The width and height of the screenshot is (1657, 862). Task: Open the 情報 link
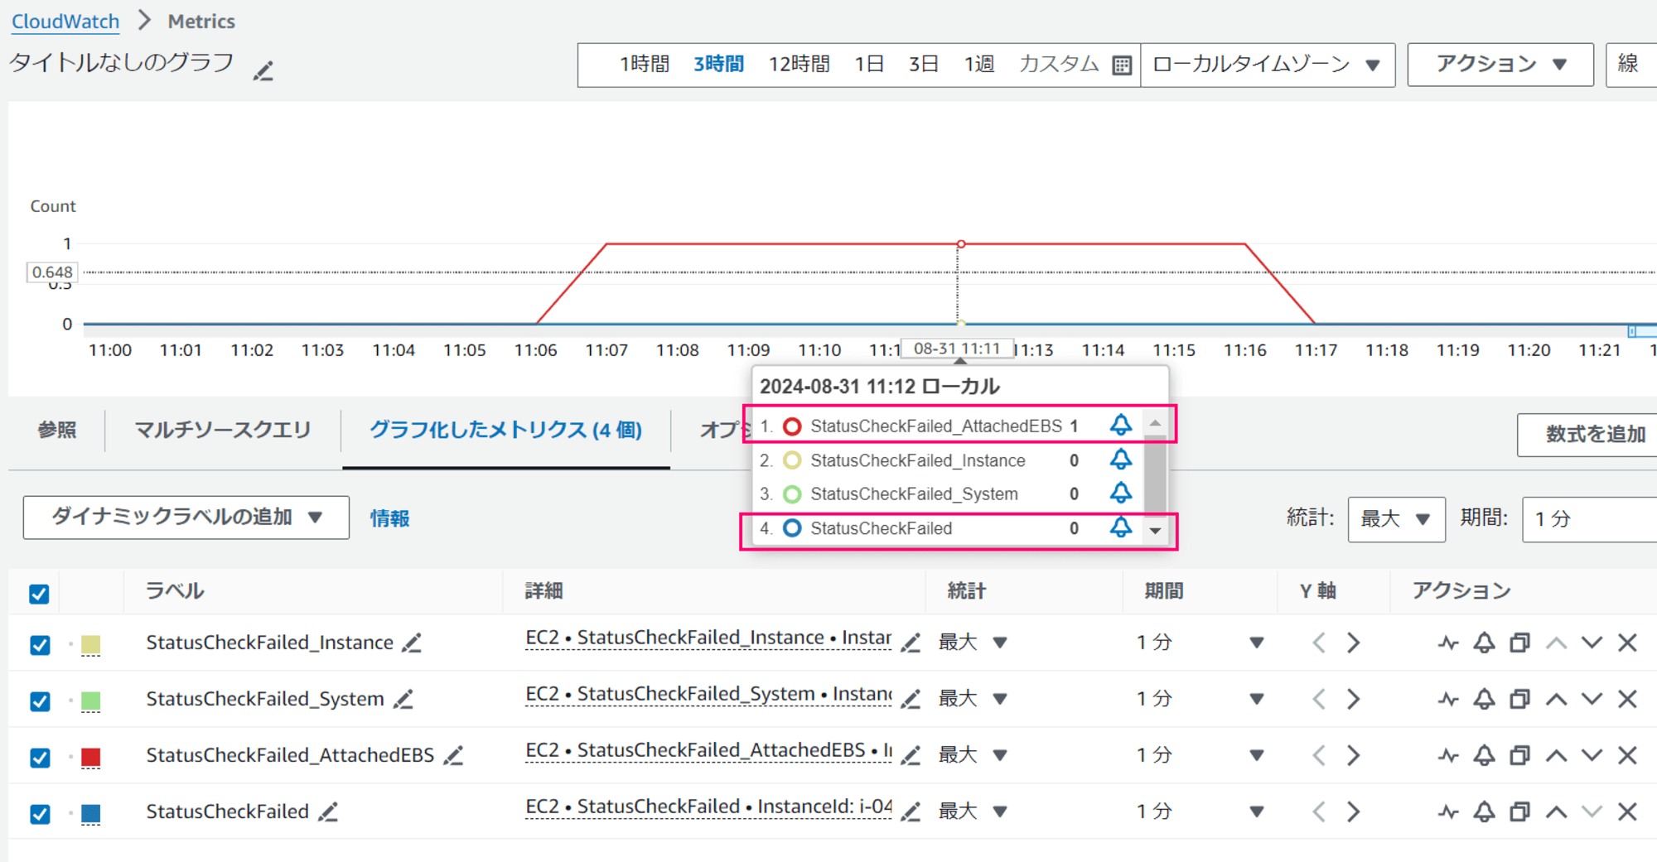(389, 518)
